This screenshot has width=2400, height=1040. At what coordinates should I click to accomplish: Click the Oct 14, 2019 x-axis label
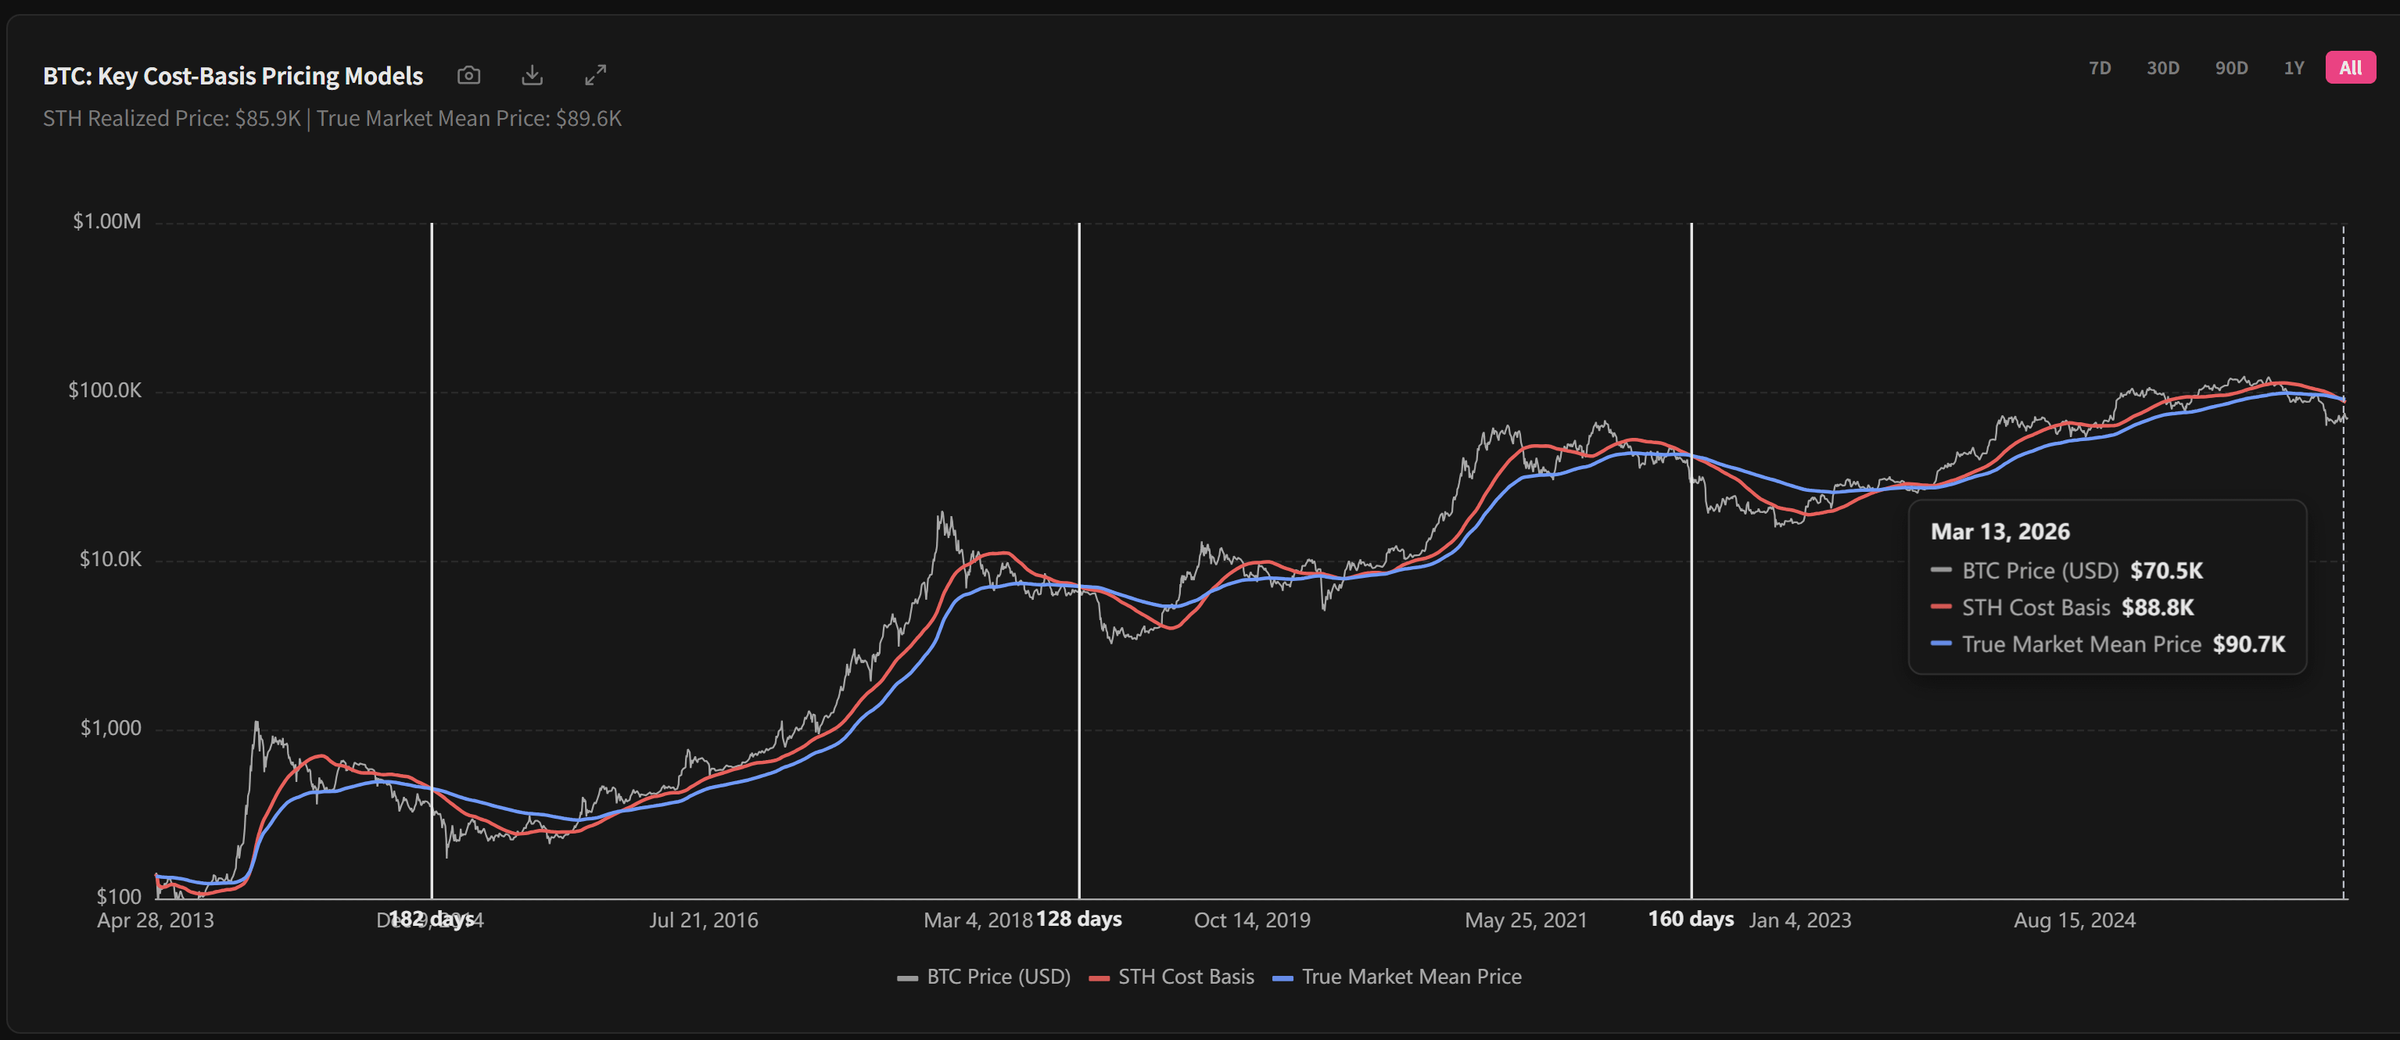pos(1251,920)
